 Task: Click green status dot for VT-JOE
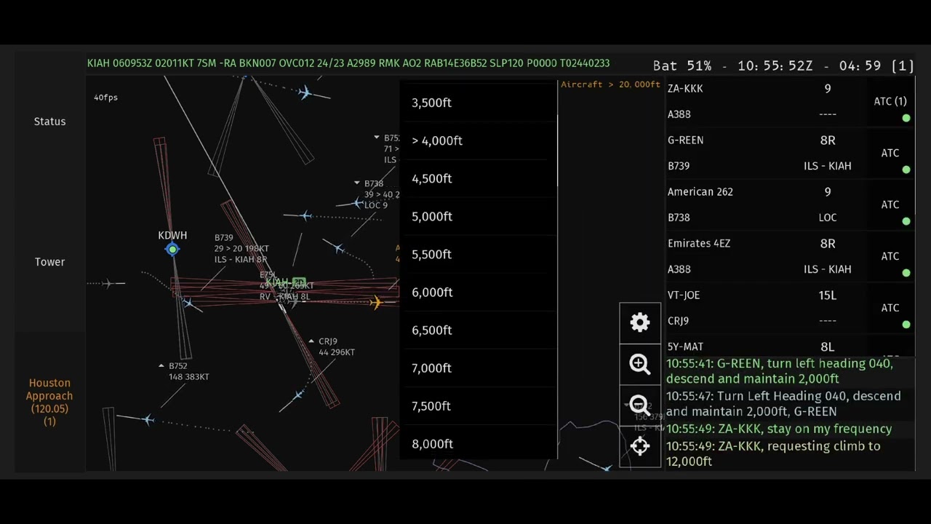[x=906, y=325]
